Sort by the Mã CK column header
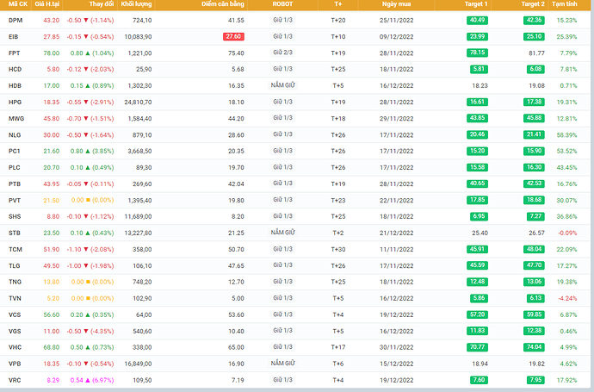Viewport: 594px width, 392px height. coord(18,4)
